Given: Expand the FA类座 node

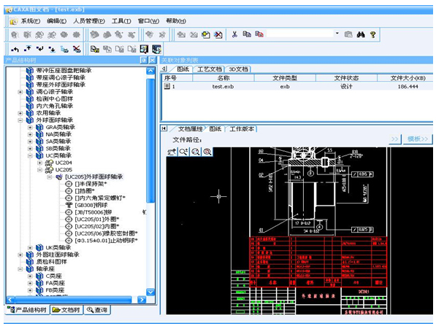Looking at the screenshot, I should click(x=30, y=283).
